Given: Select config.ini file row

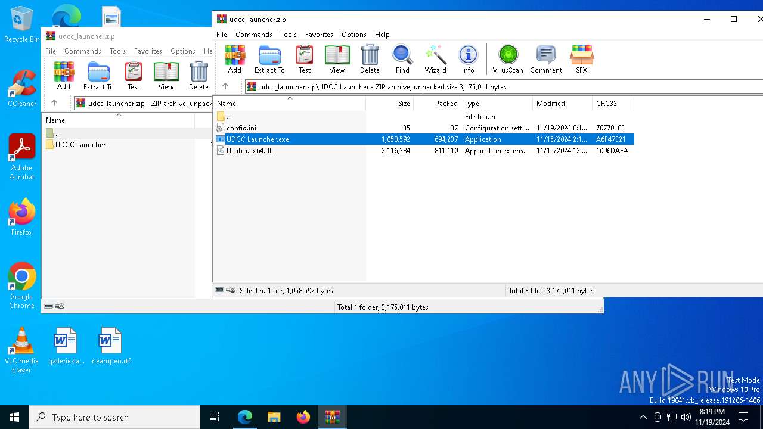Looking at the screenshot, I should [x=423, y=128].
